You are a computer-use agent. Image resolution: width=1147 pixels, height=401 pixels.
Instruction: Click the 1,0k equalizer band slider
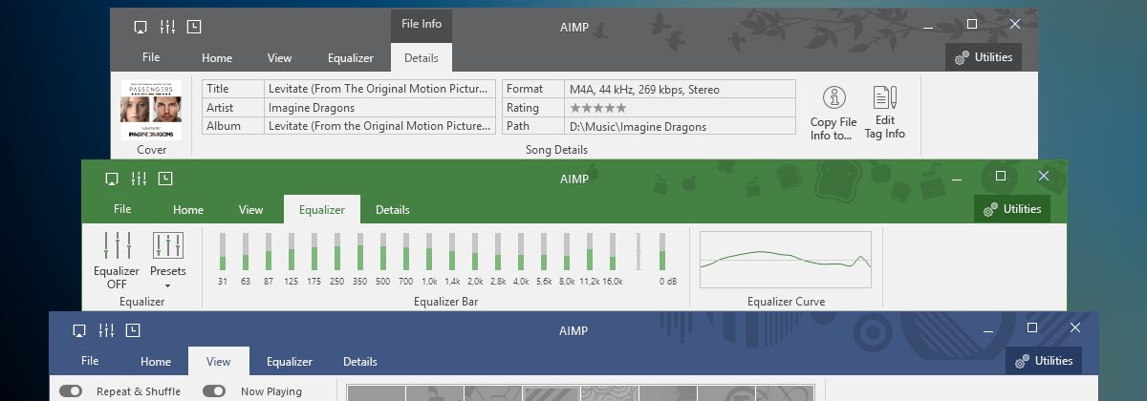click(x=429, y=251)
